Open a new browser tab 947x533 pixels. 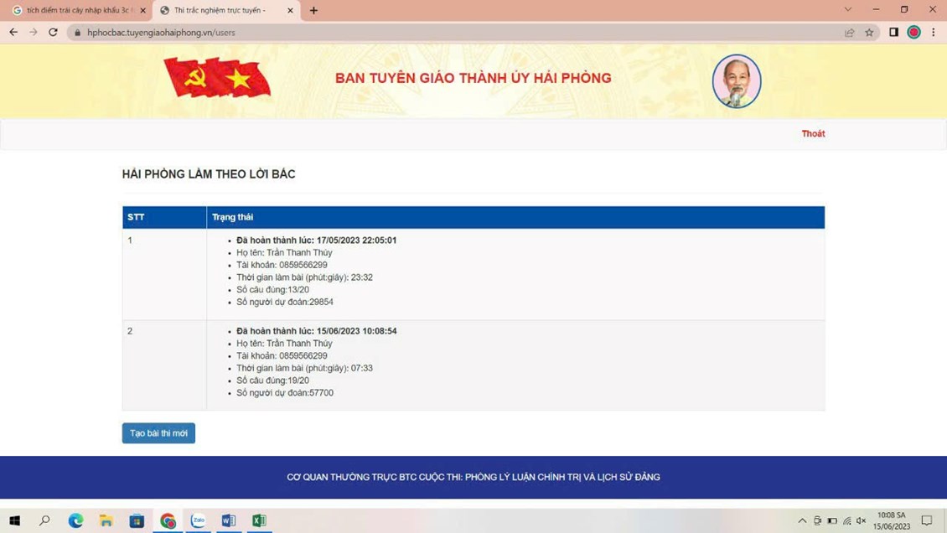click(x=313, y=11)
